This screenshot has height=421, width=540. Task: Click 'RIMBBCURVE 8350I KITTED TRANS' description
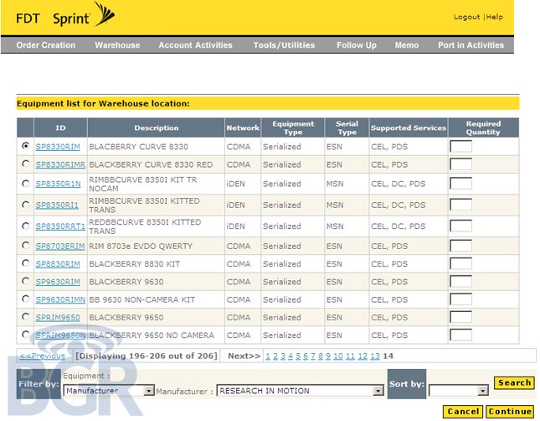coord(144,205)
